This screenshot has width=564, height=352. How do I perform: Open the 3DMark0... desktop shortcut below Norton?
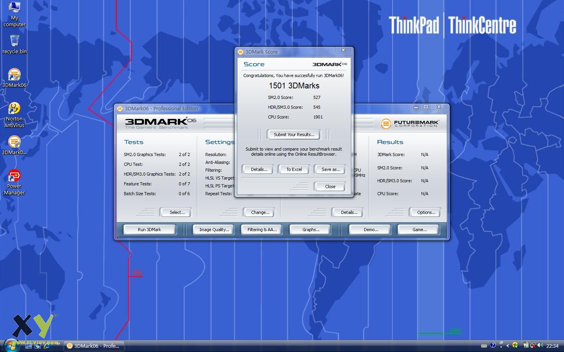pyautogui.click(x=14, y=145)
